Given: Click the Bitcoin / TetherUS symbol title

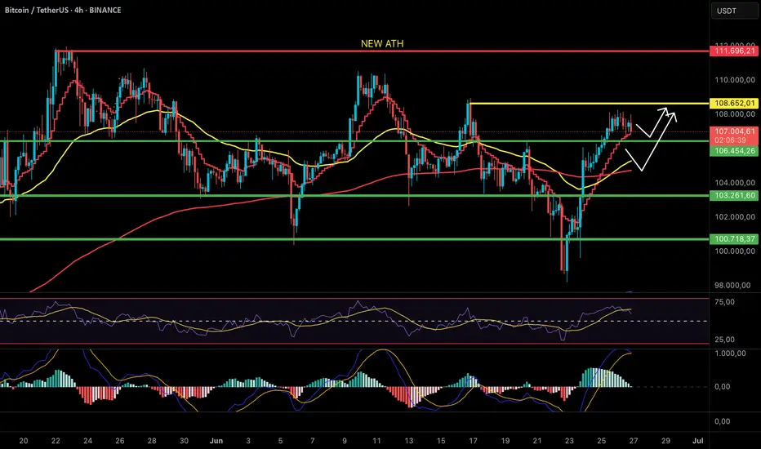Looking at the screenshot, I should [x=37, y=10].
